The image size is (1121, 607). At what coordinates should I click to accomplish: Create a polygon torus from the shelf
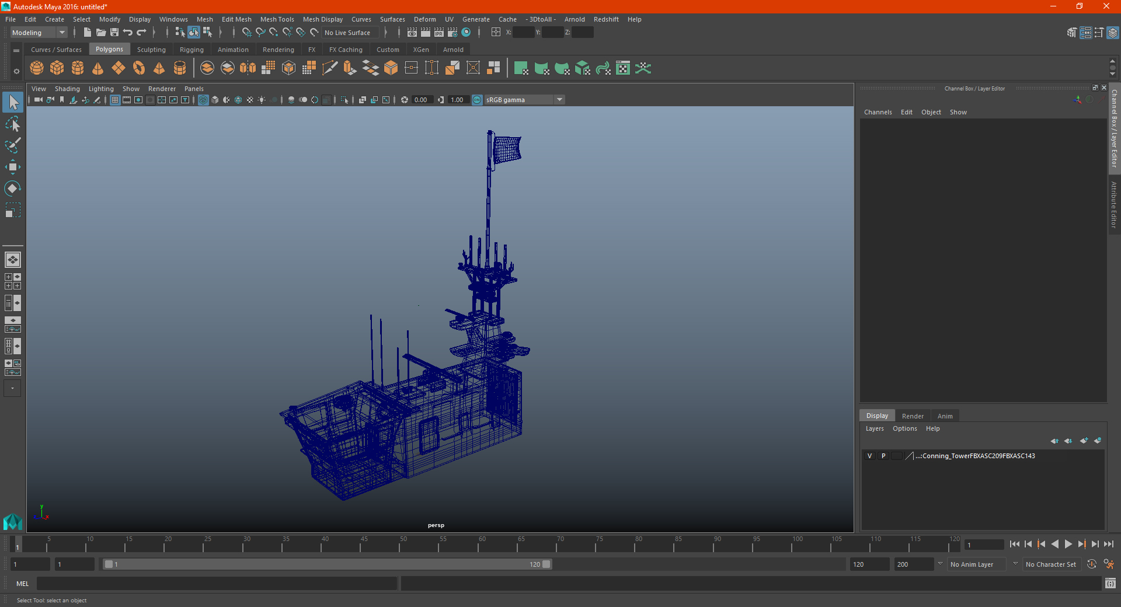[139, 68]
